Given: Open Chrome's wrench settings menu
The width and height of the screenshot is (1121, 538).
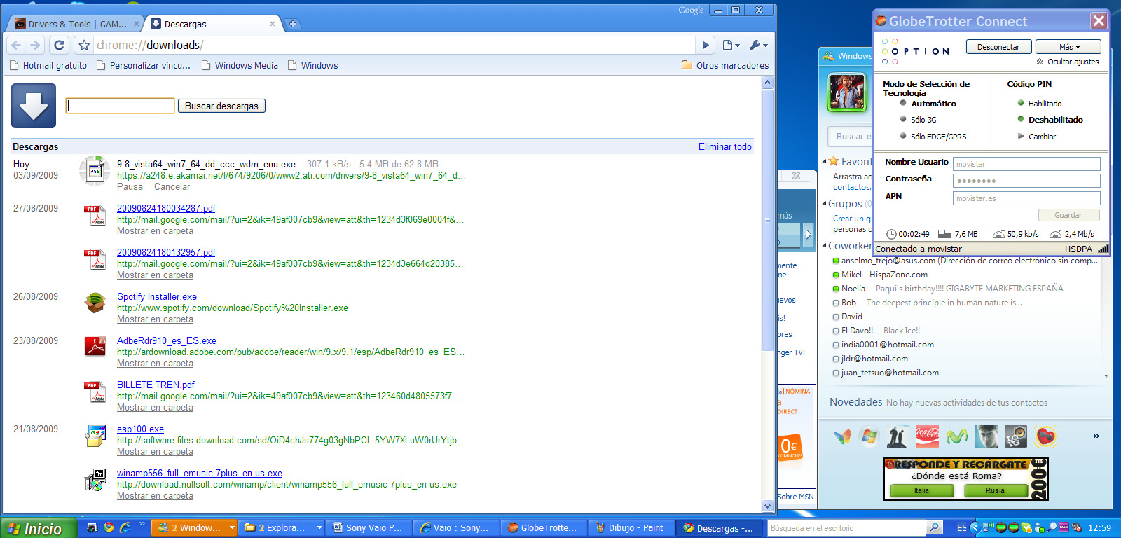Looking at the screenshot, I should 757,46.
